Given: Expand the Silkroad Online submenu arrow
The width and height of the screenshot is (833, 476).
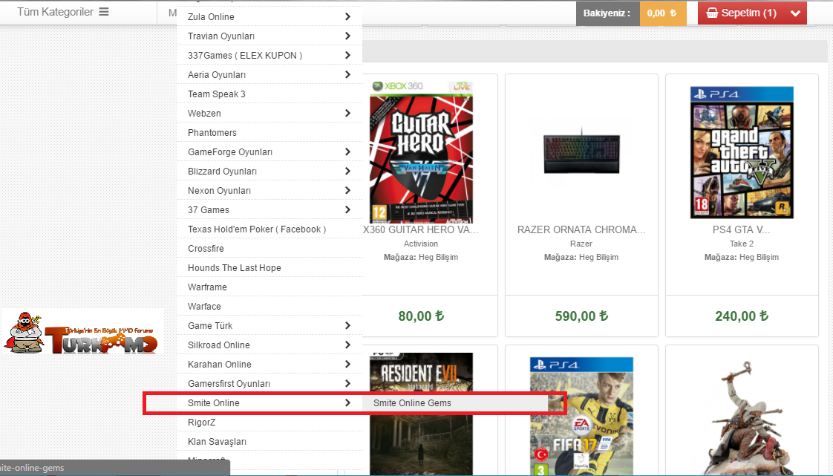Looking at the screenshot, I should (347, 345).
